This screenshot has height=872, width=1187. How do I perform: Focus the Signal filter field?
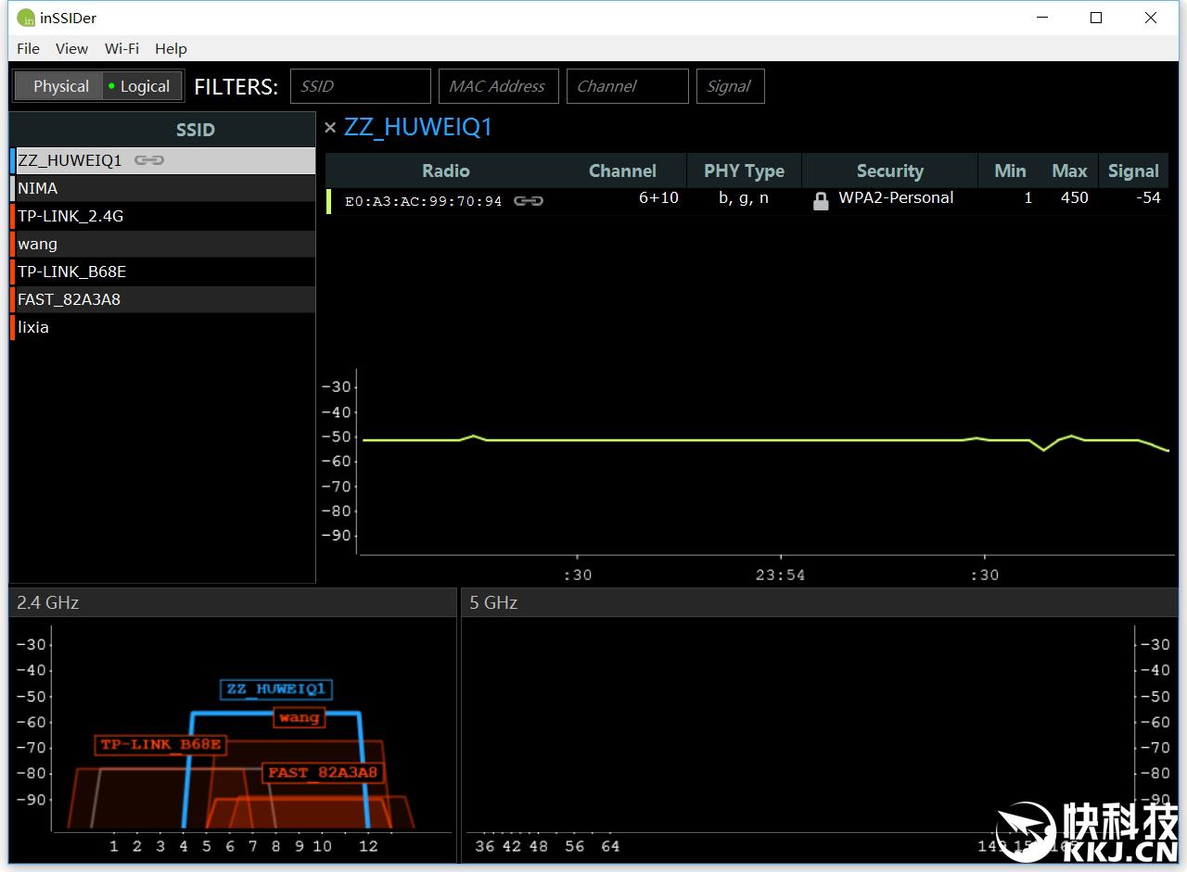point(730,86)
